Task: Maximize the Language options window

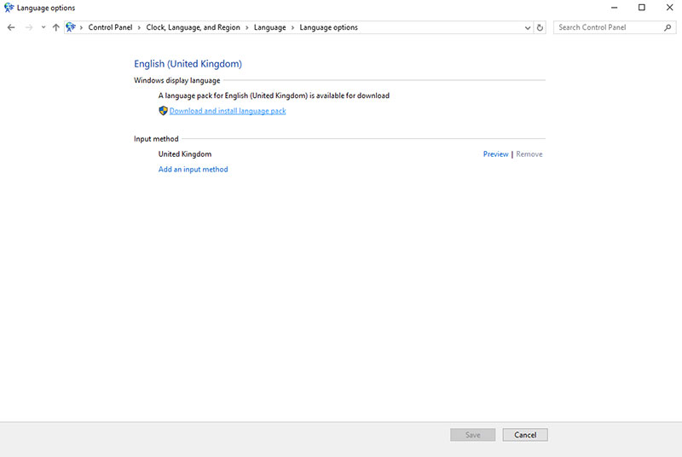Action: (642, 8)
